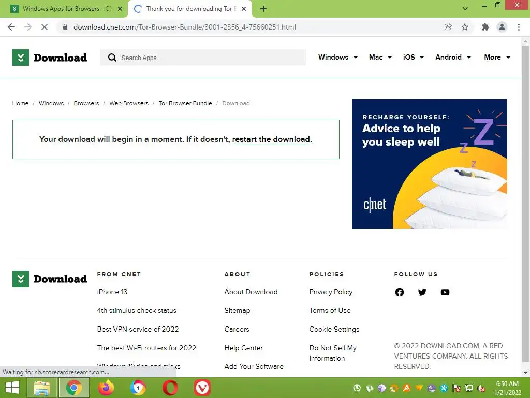Click the Chrome taskbar icon
Image resolution: width=530 pixels, height=398 pixels.
click(x=73, y=388)
